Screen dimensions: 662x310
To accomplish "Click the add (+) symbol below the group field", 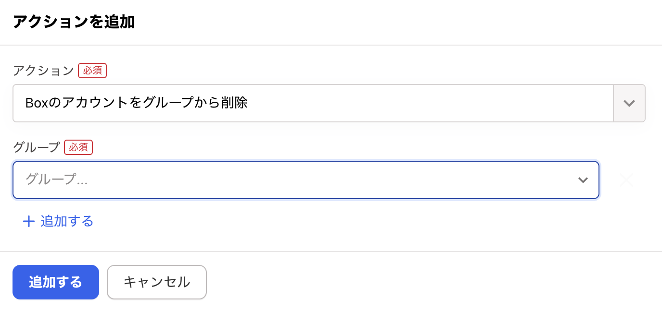I will pyautogui.click(x=29, y=221).
